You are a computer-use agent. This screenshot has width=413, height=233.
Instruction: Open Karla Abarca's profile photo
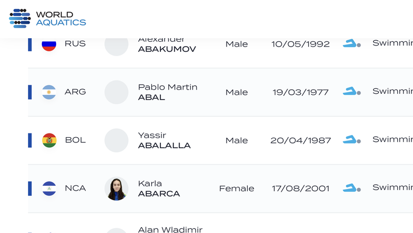116,189
